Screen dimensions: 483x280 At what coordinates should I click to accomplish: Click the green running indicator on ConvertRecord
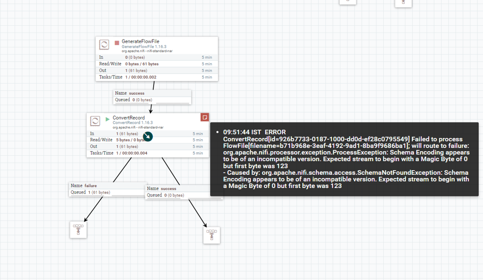108,119
